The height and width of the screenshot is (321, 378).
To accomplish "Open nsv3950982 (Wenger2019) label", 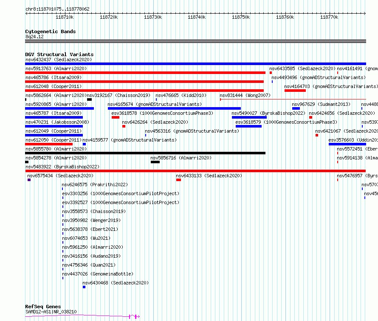I will click(91, 220).
